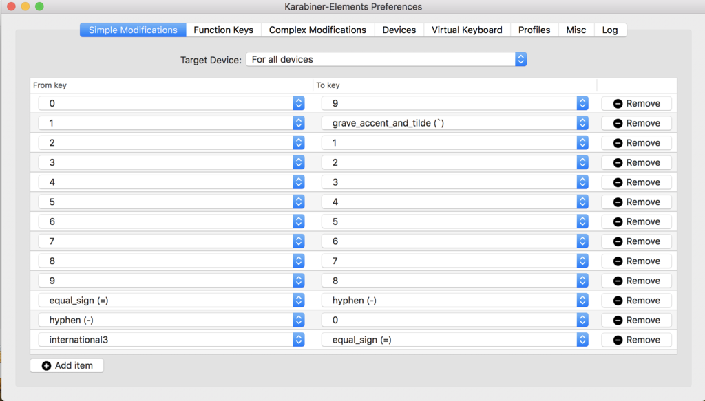
Task: Remove the 3 to 2 mapping
Action: [637, 162]
